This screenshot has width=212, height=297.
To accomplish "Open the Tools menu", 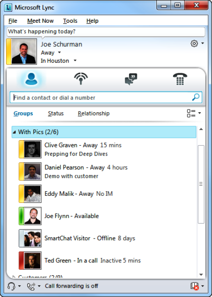I will (70, 21).
